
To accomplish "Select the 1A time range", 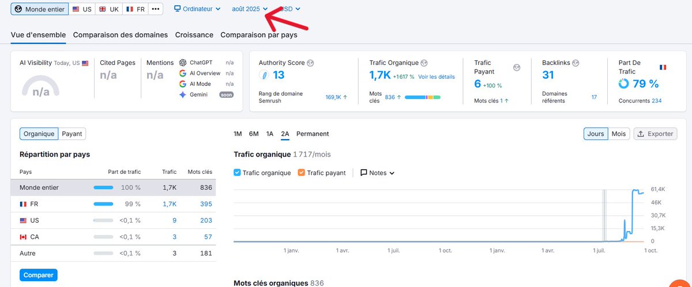I will [x=270, y=133].
